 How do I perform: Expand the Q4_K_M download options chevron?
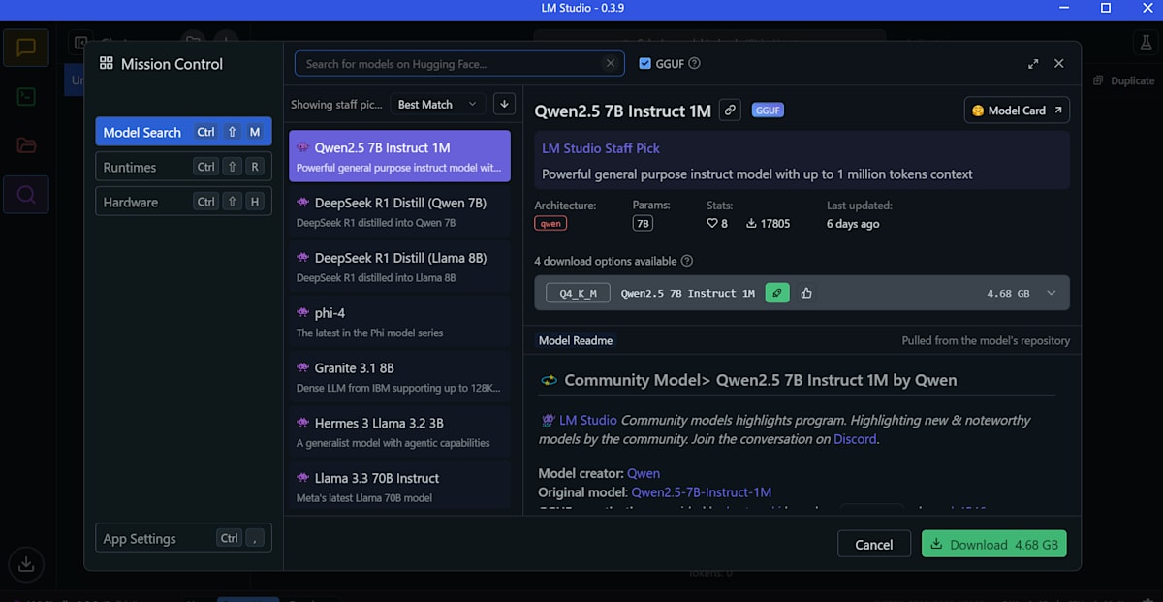(1052, 293)
